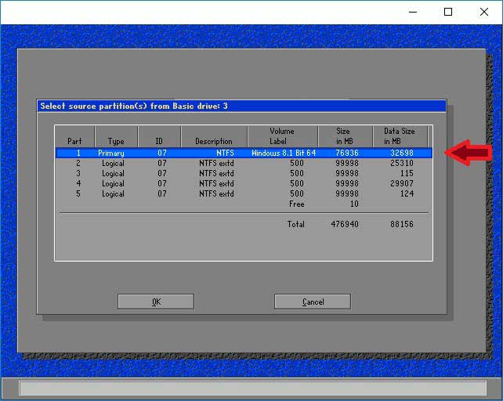This screenshot has height=401, width=503.
Task: Click the Part column header
Action: (x=74, y=141)
